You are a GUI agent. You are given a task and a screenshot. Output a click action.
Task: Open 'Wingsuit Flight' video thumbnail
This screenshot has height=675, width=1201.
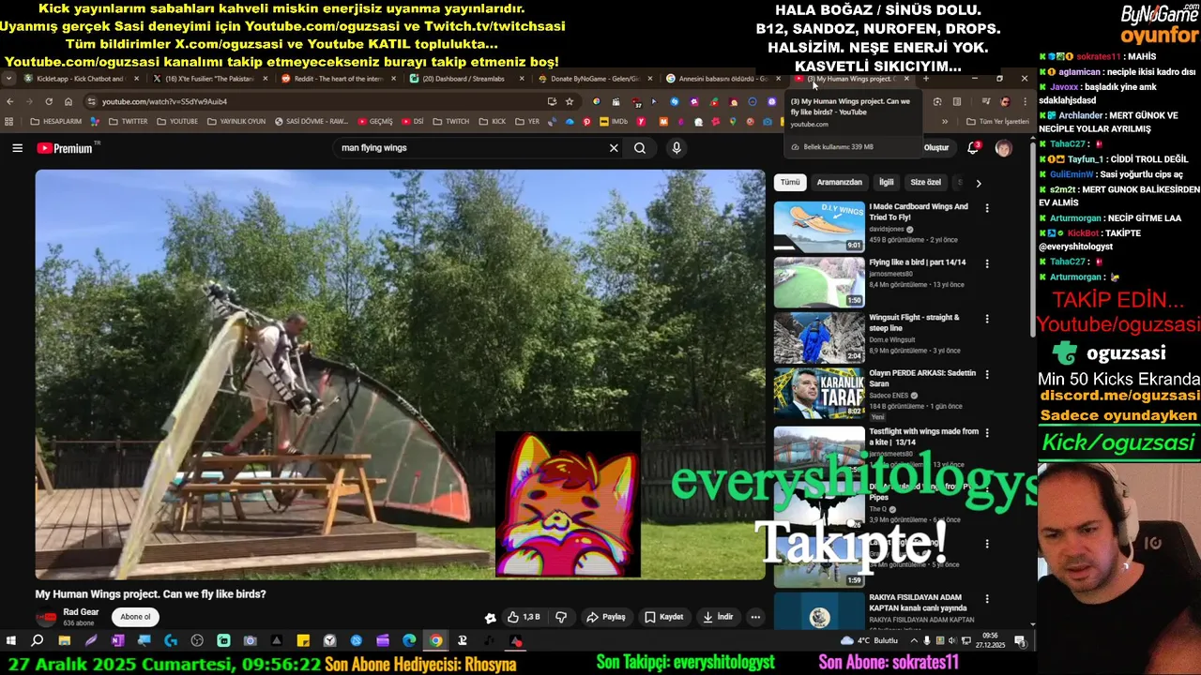tap(819, 337)
